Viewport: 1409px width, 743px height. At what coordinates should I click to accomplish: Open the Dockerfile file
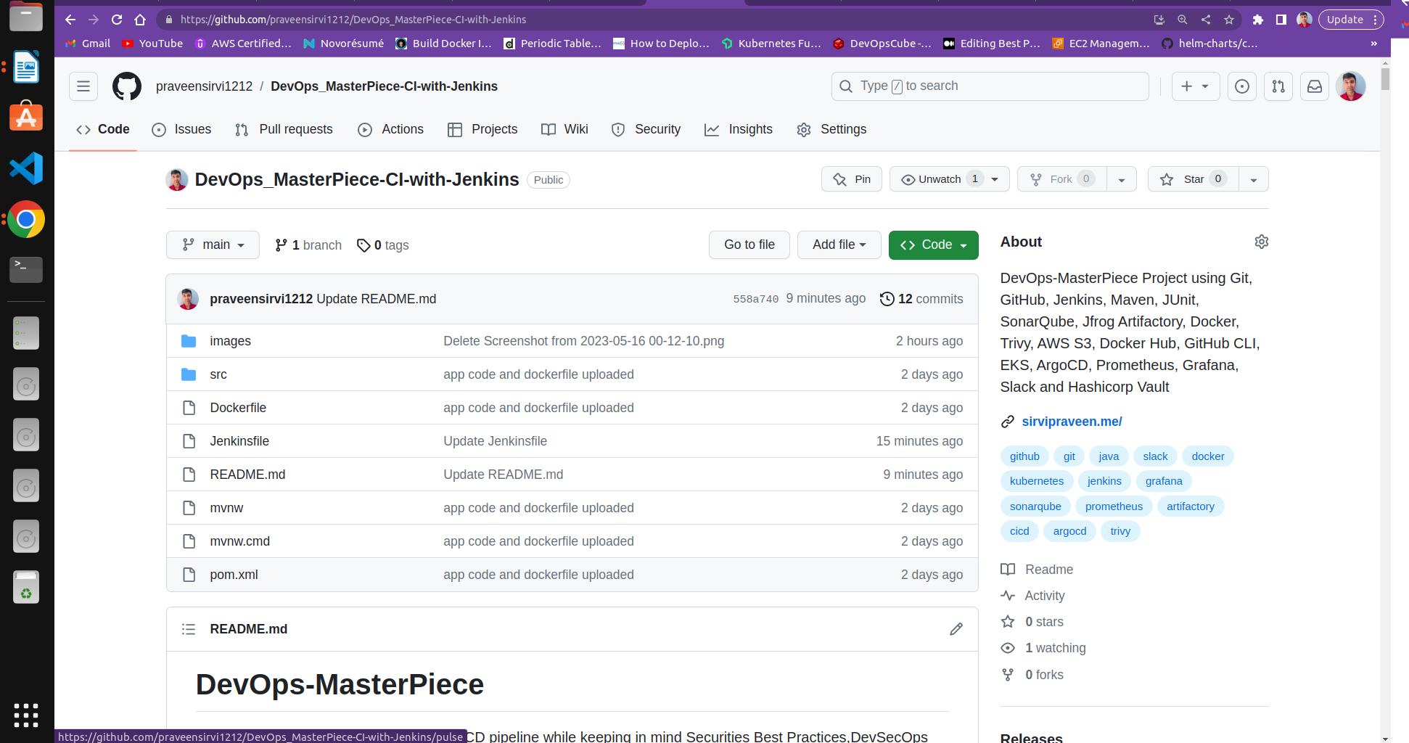238,408
